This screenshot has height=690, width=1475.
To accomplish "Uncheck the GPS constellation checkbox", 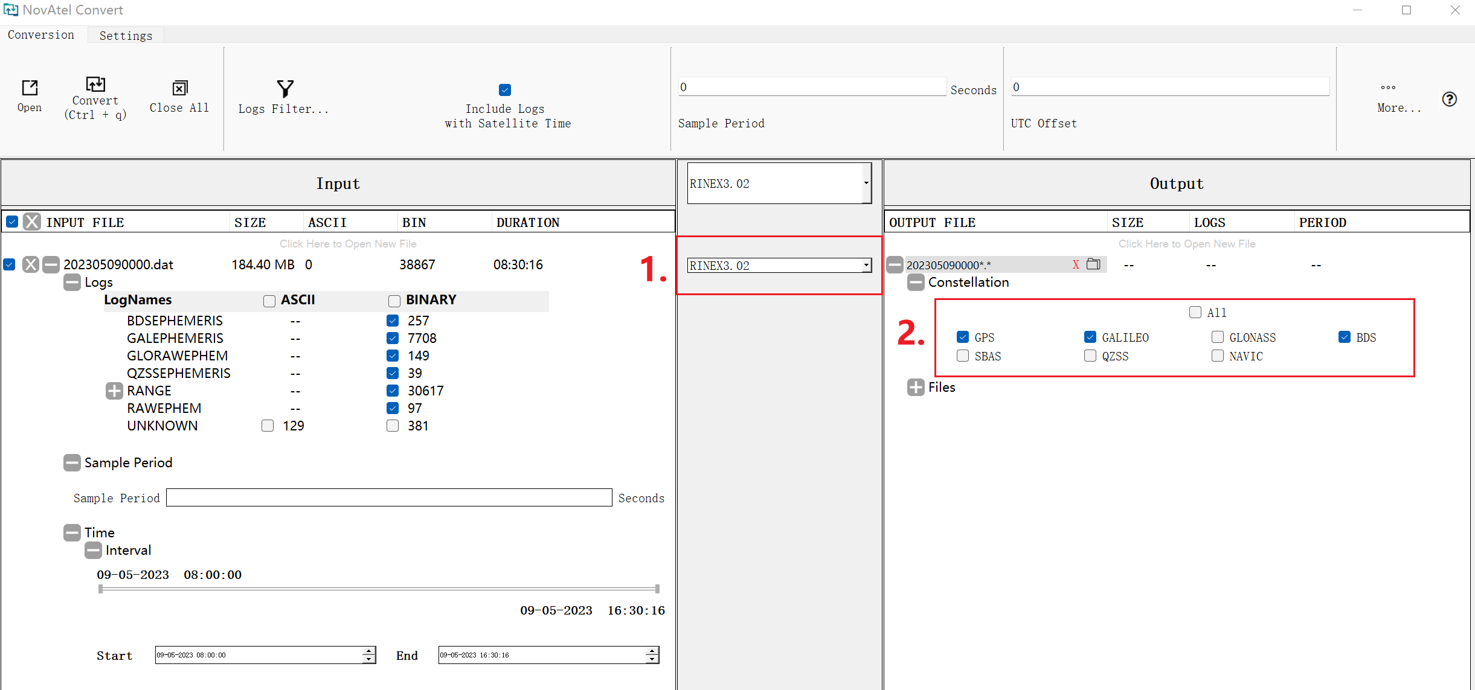I will (963, 337).
